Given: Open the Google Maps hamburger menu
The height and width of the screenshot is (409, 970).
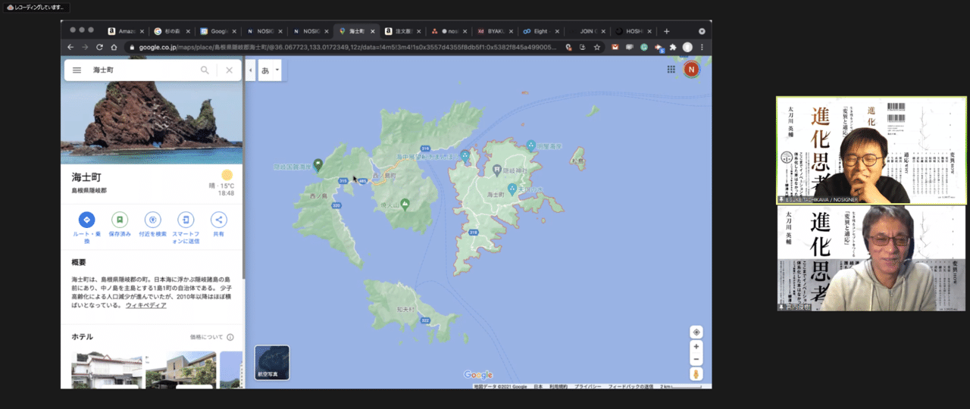Looking at the screenshot, I should point(77,70).
